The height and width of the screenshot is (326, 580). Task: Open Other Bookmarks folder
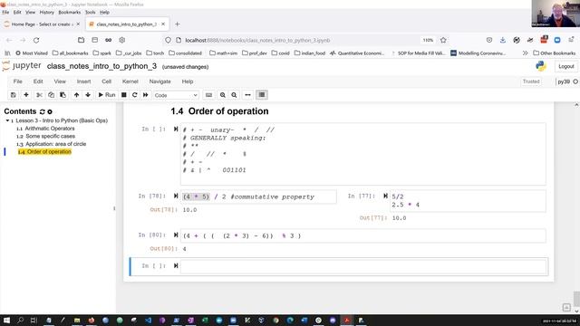pos(555,53)
